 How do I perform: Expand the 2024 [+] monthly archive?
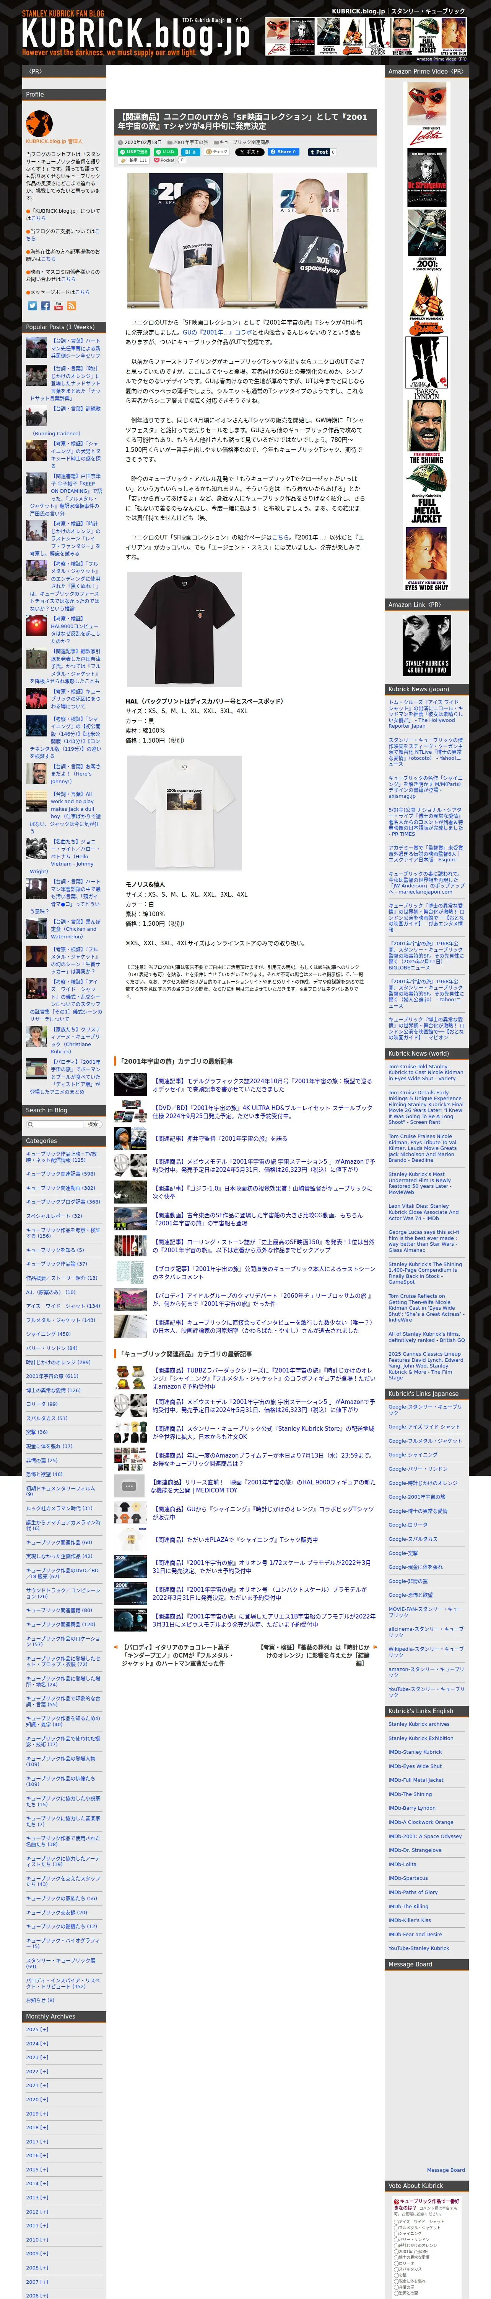[x=38, y=2044]
